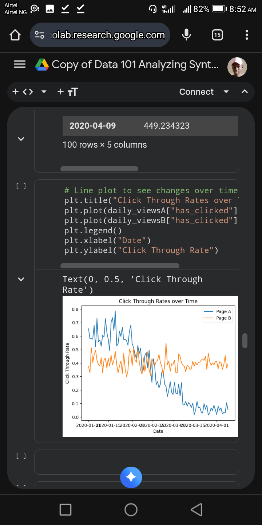Run the line plot code cell
Image resolution: width=262 pixels, height=525 pixels.
(21, 186)
